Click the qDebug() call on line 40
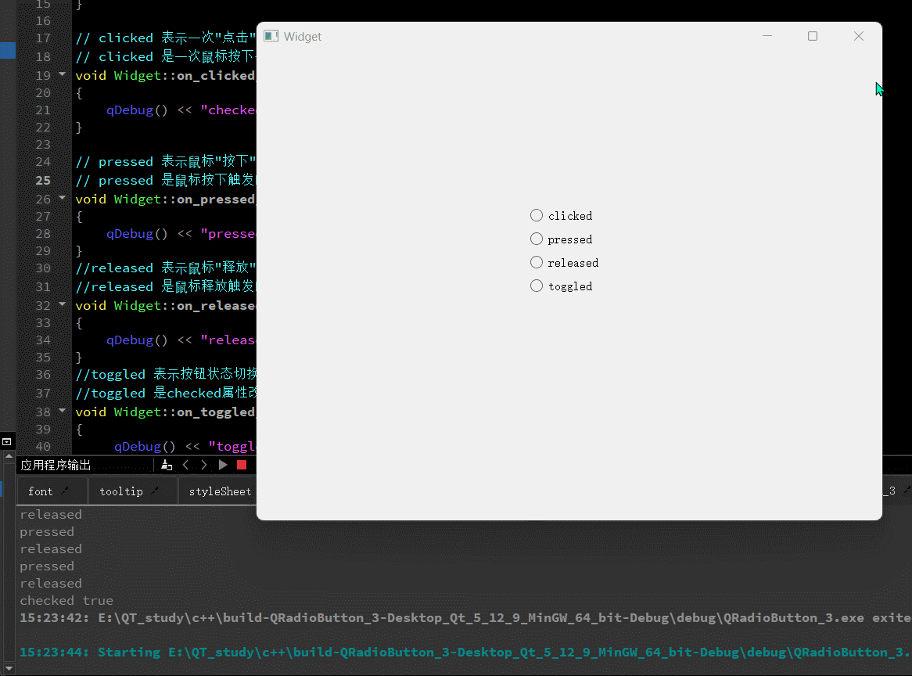Screen dimensions: 912x676 tap(145, 447)
